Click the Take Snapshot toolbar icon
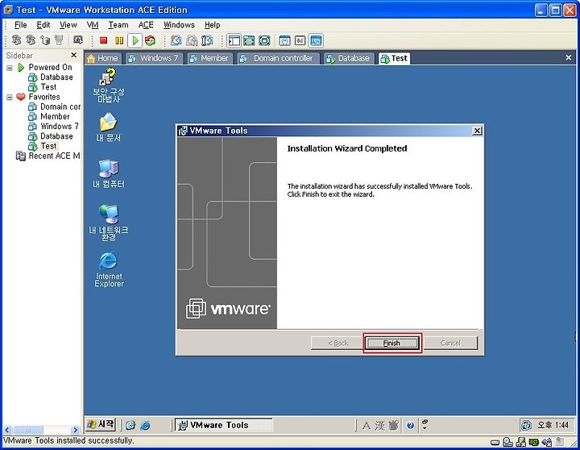 coord(176,40)
